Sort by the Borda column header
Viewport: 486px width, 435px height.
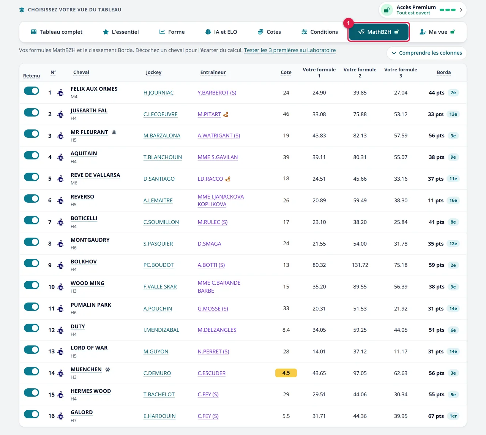(x=444, y=72)
